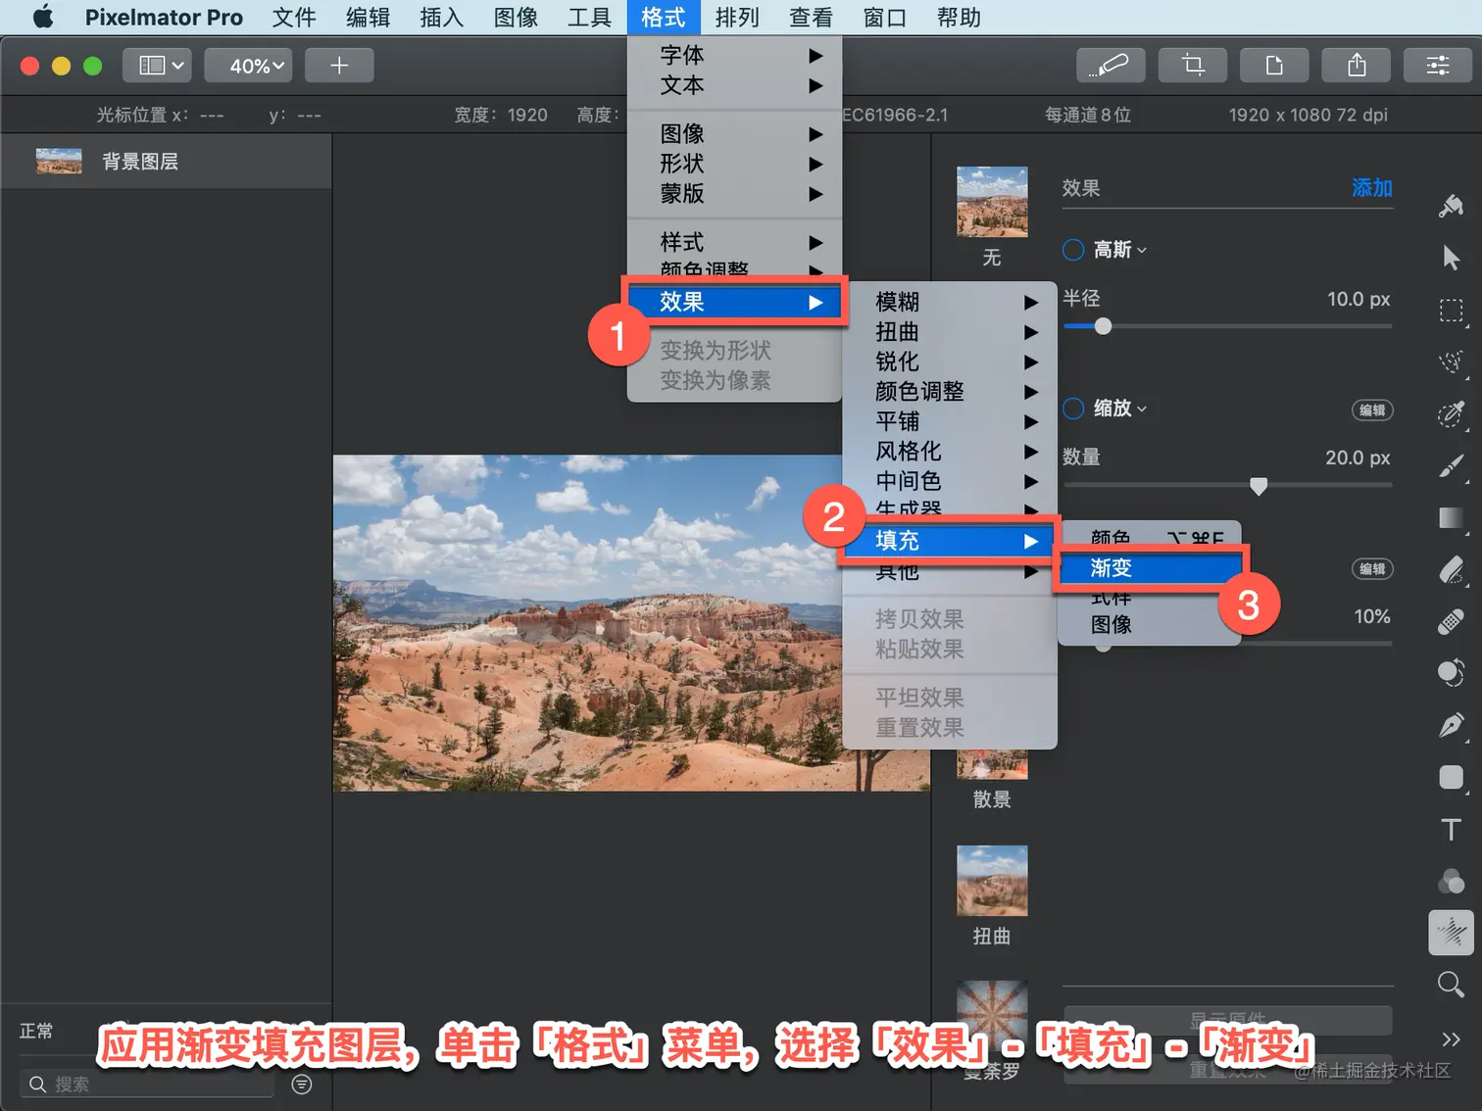Screen dimensions: 1482x1111
Task: Select 填充 in the effects submenu
Action: click(x=949, y=541)
